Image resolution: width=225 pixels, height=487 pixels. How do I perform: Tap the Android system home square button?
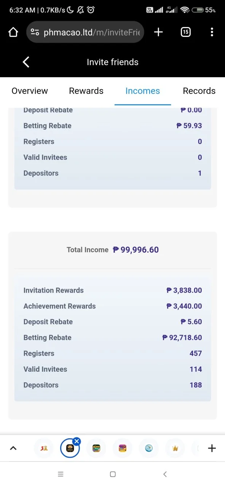click(x=113, y=474)
